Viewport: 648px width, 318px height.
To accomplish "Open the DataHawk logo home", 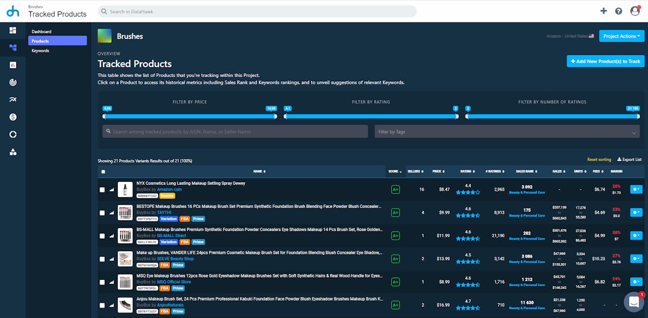I will point(13,11).
